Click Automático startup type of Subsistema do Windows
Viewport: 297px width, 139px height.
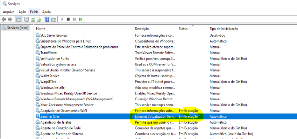pos(218,41)
